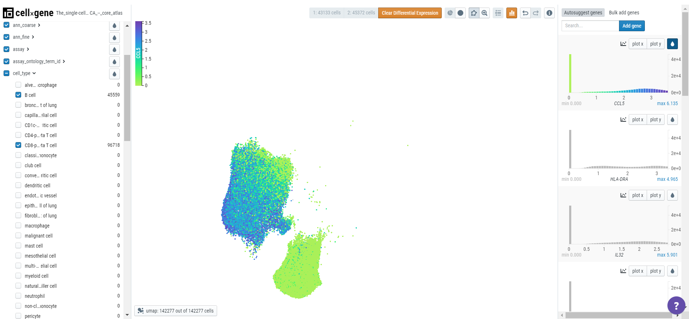Screen dimensions: 689x319
Task: Color by HLA-DRA droplet icon
Action: click(672, 119)
